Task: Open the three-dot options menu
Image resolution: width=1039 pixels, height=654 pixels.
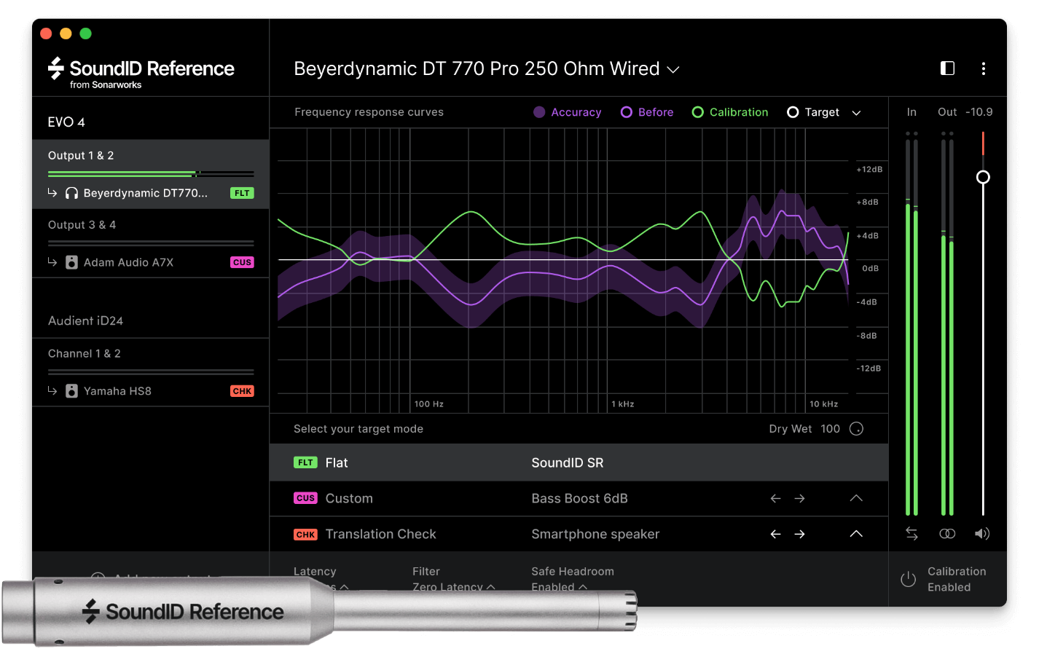Action: [x=984, y=68]
